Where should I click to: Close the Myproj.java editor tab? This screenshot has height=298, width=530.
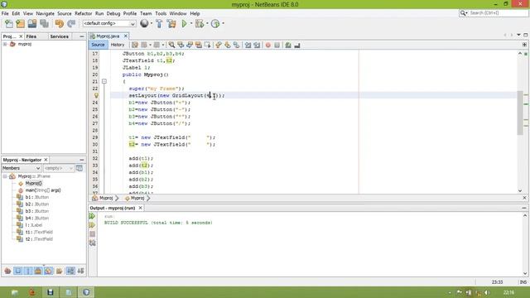125,36
